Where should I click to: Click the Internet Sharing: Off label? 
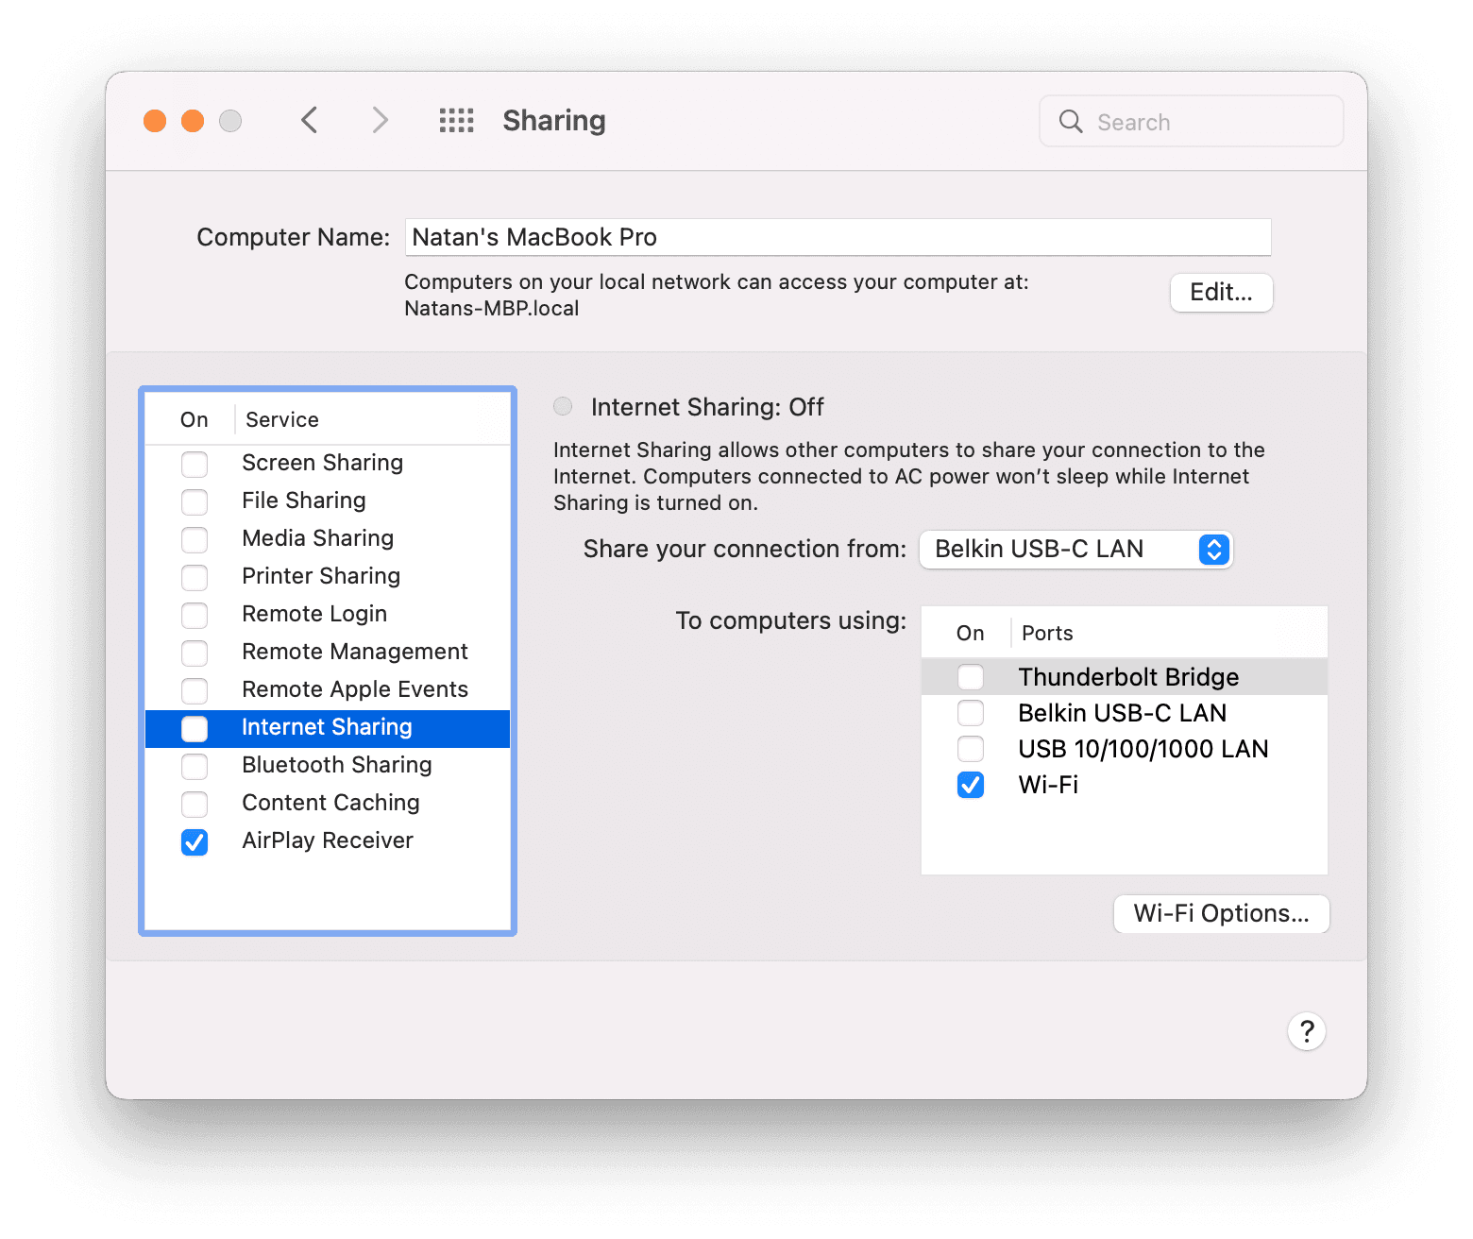pyautogui.click(x=707, y=407)
